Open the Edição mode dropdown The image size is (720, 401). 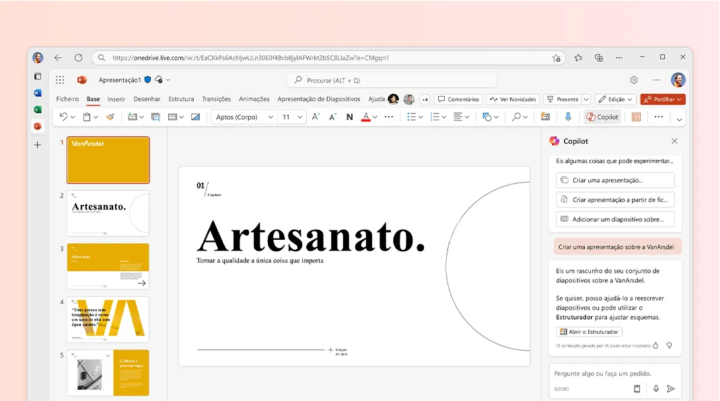(x=615, y=99)
